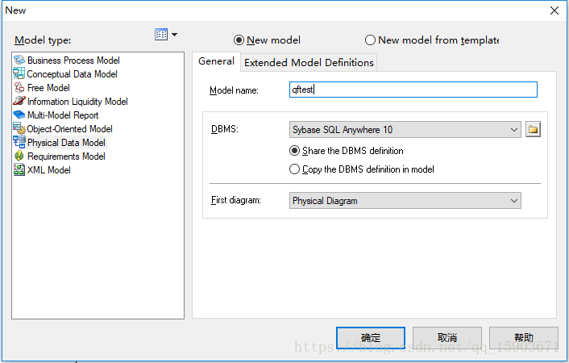Viewport: 569px width, 363px height.
Task: Choose Copy the DBMS definition in model
Action: [x=295, y=169]
